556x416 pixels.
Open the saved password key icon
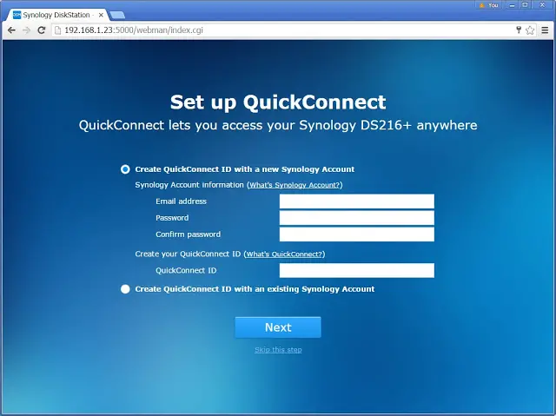519,30
